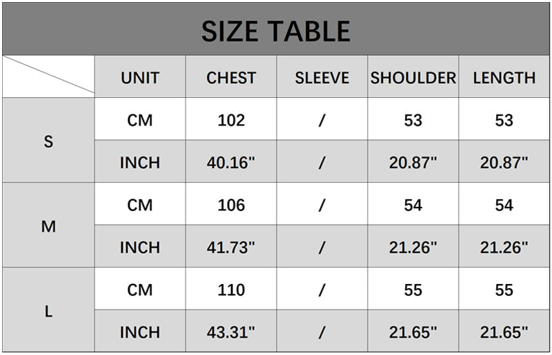Click the SHOULDER column header
Image resolution: width=552 pixels, height=355 pixels.
(x=413, y=78)
